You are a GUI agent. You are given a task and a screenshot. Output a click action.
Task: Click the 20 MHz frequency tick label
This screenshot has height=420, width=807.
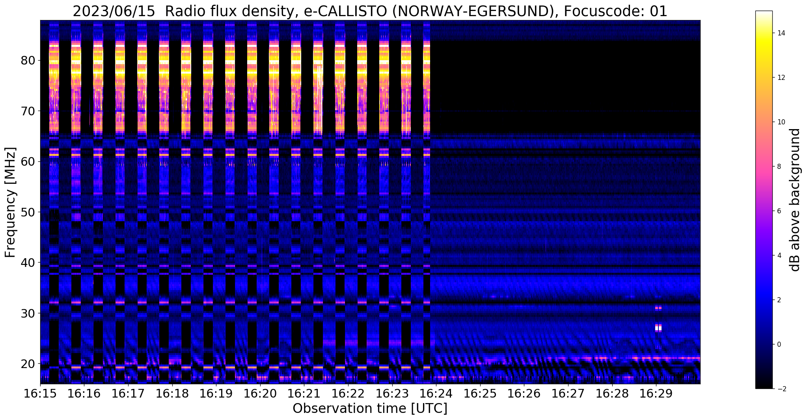[x=28, y=364]
